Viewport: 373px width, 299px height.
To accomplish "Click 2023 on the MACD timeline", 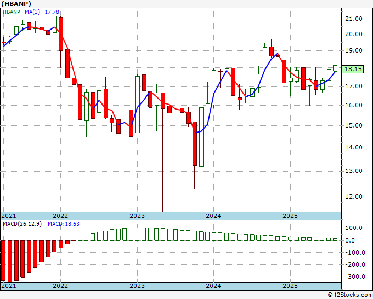I will [137, 286].
